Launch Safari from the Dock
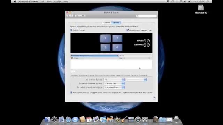Image resolution: width=223 pixels, height=125 pixels. [68, 119]
